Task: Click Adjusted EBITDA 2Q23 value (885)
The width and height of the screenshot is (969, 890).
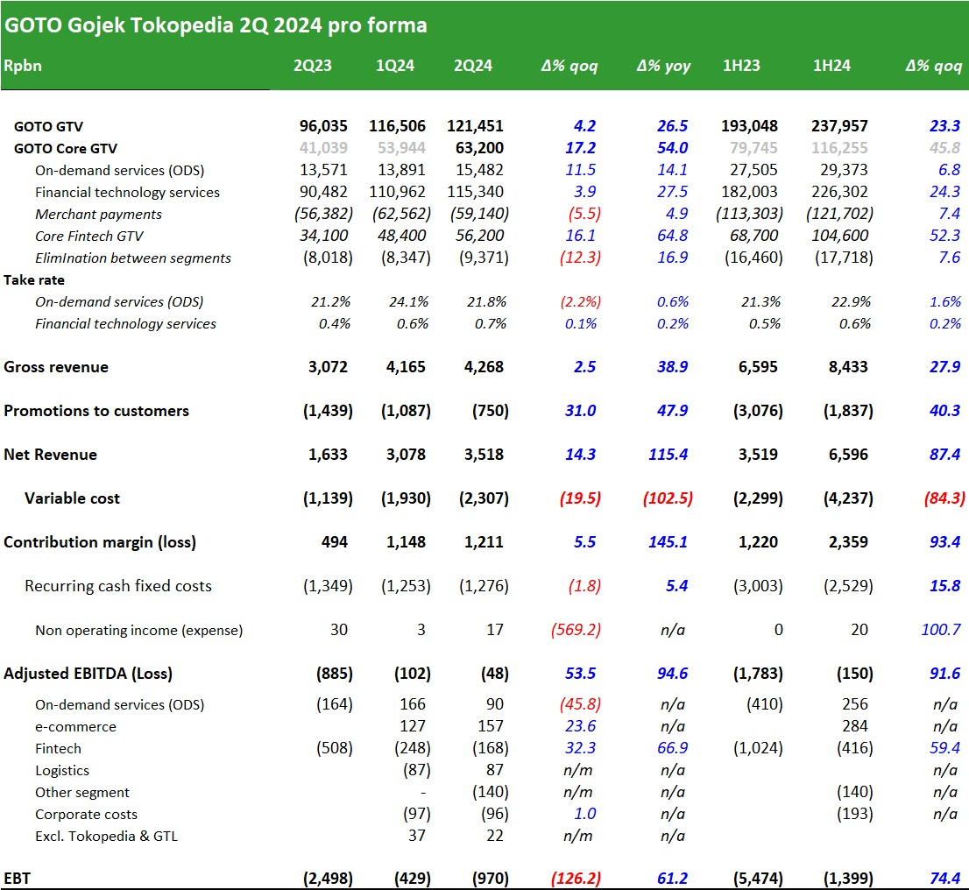Action: [x=335, y=674]
